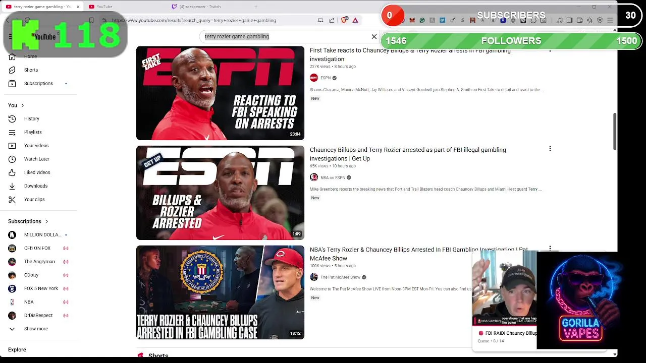Close the terry rozier game gambling tab
Viewport: 646px width, 363px height.
tap(78, 7)
